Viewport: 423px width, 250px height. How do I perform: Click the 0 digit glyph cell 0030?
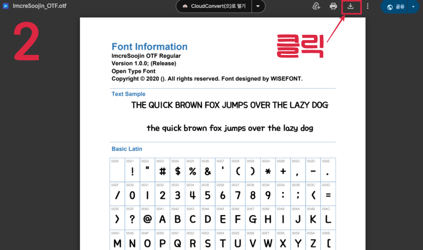pos(132,194)
